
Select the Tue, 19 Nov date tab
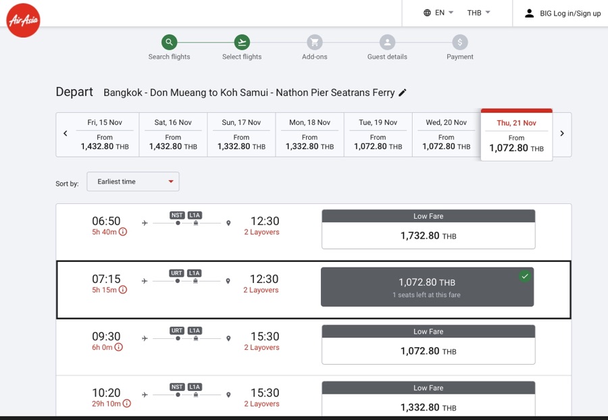click(x=378, y=134)
